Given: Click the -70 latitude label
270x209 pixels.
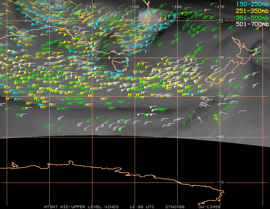Looking at the screenshot, I should point(220,182).
